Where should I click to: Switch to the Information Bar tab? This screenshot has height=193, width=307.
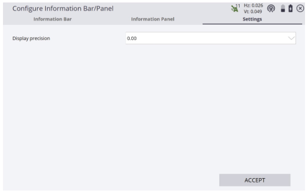(x=53, y=19)
